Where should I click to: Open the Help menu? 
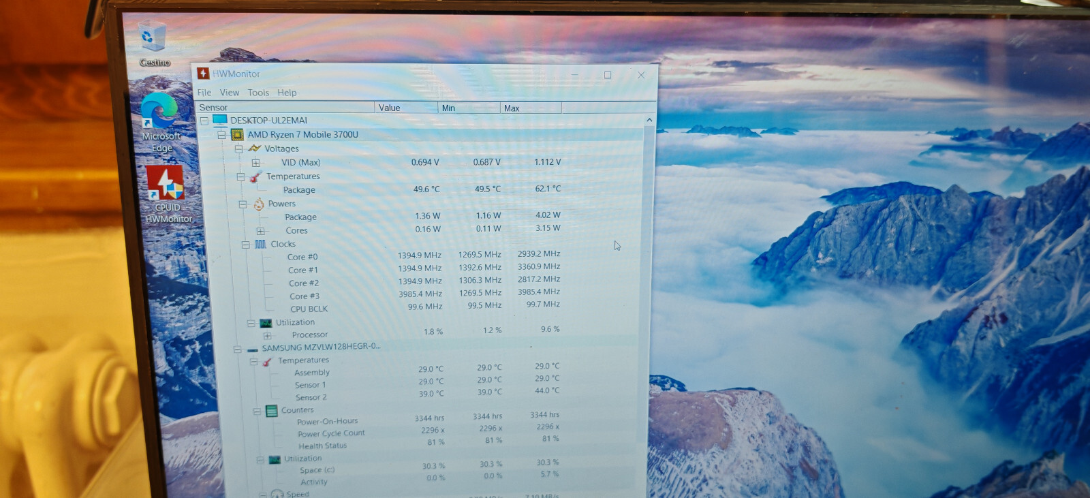point(287,93)
